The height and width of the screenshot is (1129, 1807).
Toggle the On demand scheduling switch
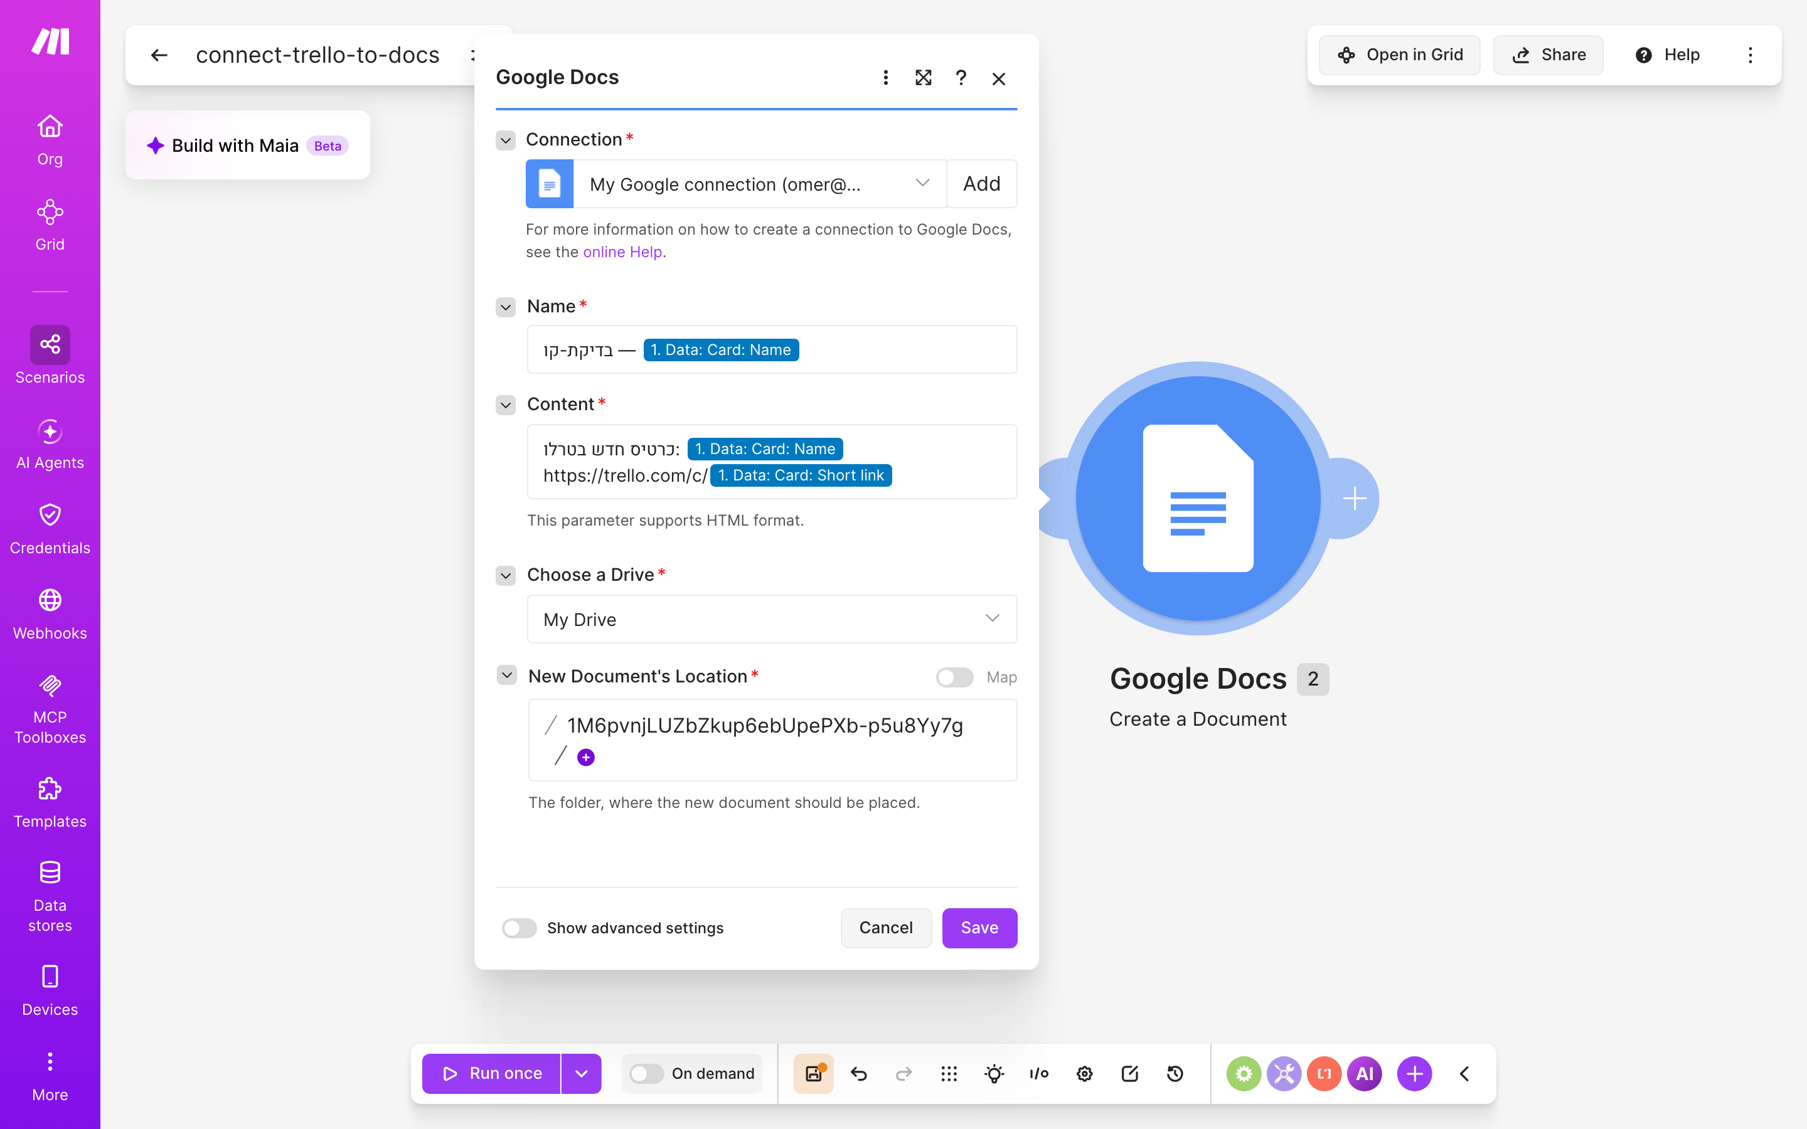[x=647, y=1074]
